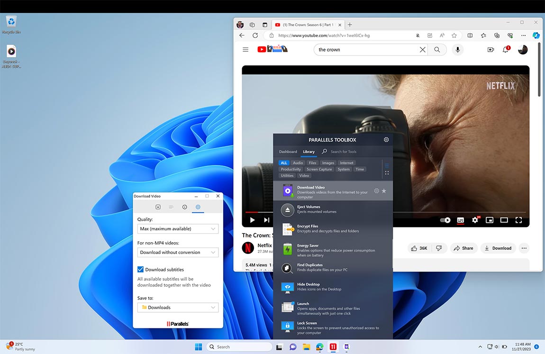Select the Screen Capture category filter

(319, 169)
